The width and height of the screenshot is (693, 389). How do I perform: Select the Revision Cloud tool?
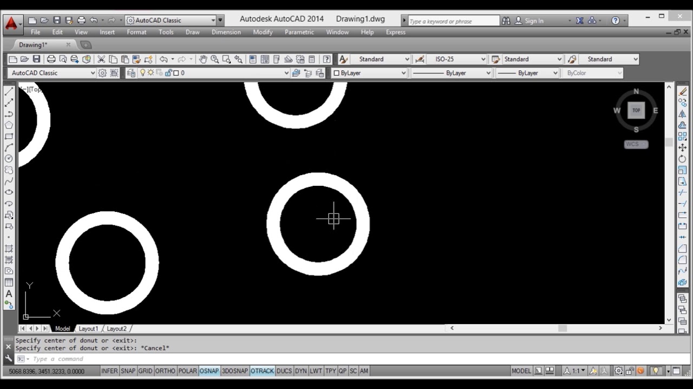9,170
